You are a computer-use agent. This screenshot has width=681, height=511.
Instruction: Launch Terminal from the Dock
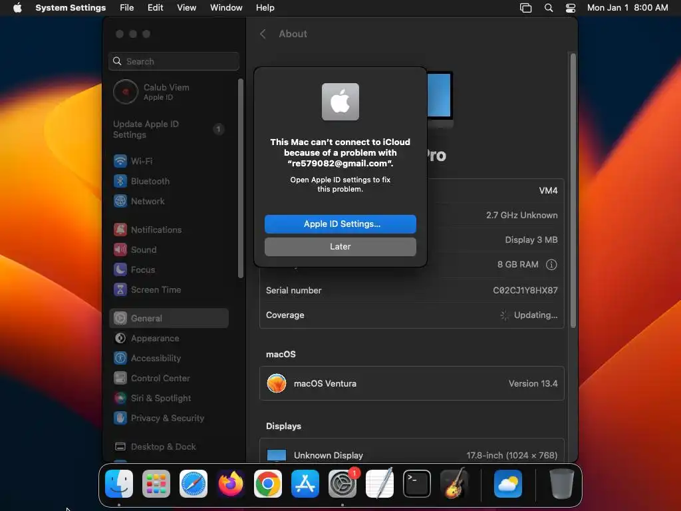coord(417,484)
